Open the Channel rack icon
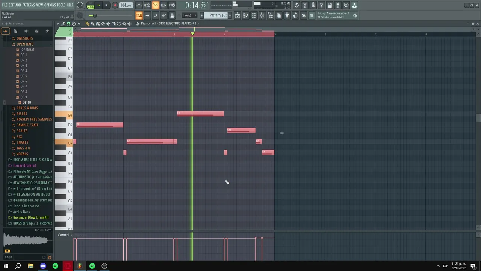 pyautogui.click(x=254, y=15)
